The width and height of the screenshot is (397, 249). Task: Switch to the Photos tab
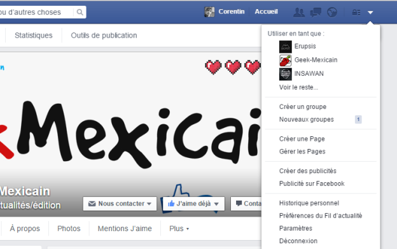click(69, 229)
